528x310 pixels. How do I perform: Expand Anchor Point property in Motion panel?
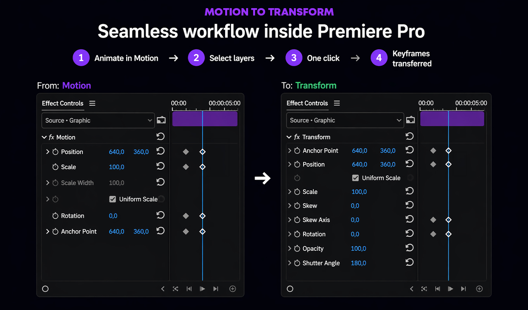[48, 231]
